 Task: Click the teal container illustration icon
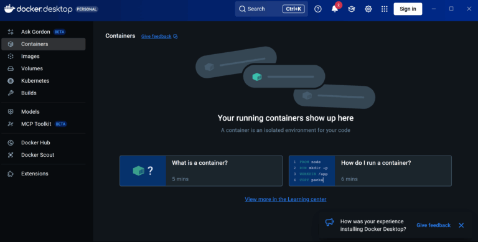[257, 77]
